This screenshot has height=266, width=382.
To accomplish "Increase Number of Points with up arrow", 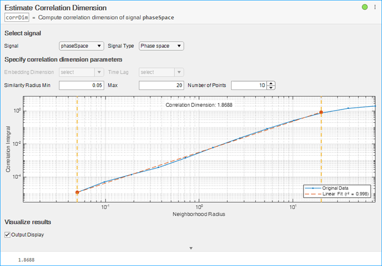I will click(272, 83).
